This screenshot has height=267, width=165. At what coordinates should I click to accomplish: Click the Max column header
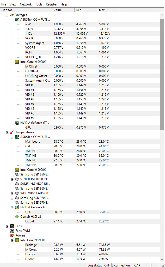pyautogui.click(x=108, y=10)
